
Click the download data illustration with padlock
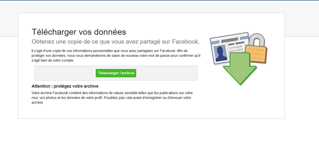pos(238,58)
